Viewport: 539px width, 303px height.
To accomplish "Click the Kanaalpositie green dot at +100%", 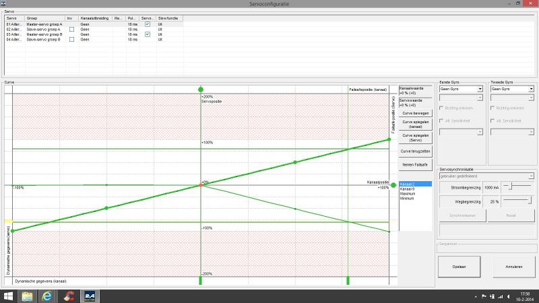I will [393, 185].
